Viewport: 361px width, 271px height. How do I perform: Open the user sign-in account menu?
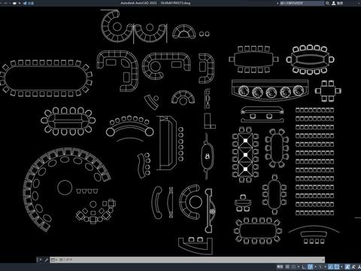coord(338,3)
